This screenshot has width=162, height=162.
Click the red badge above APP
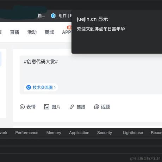click(69, 27)
